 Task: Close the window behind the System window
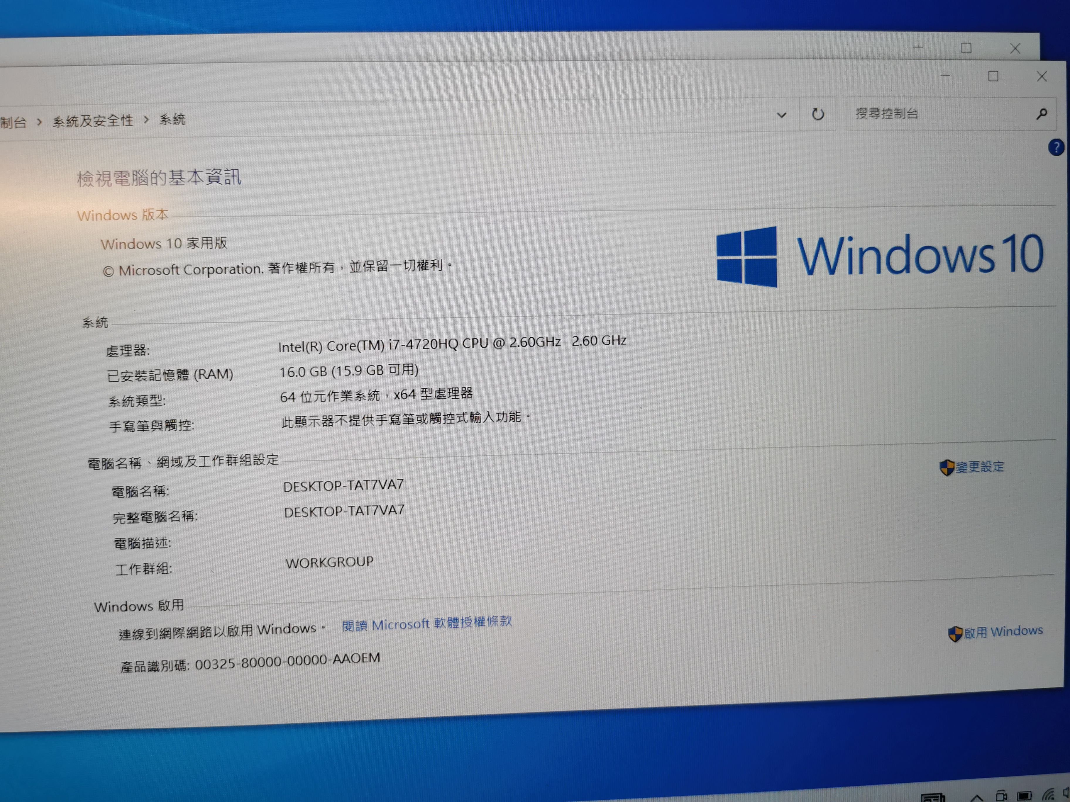(x=1015, y=48)
